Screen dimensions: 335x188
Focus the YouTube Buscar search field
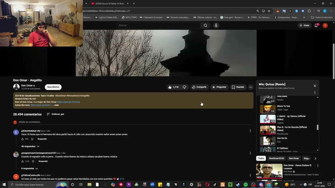[158, 25]
